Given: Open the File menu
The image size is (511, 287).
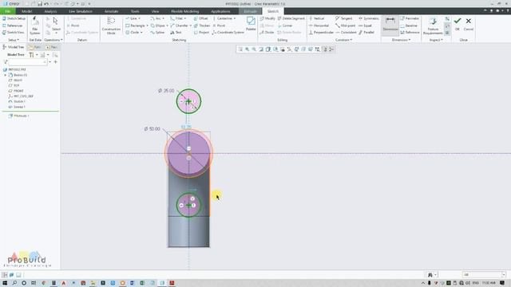Looking at the screenshot, I should tap(7, 11).
